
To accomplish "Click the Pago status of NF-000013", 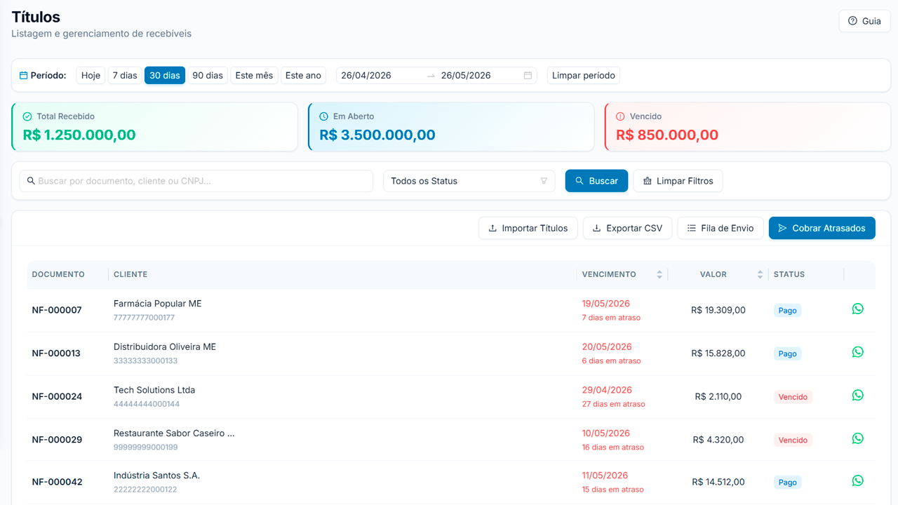I will tap(787, 353).
